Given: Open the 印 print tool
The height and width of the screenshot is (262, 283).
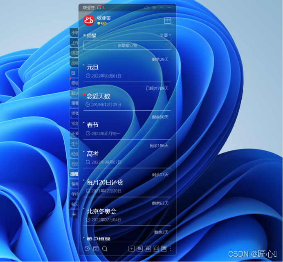Looking at the screenshot, I should pyautogui.click(x=156, y=249).
